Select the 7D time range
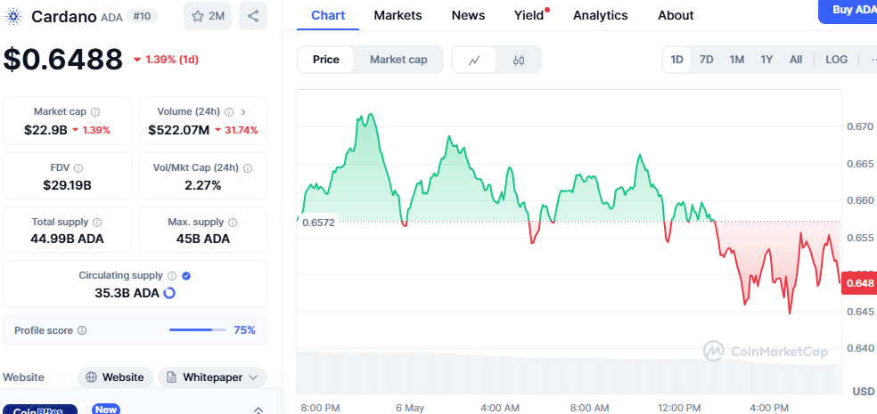 click(706, 60)
